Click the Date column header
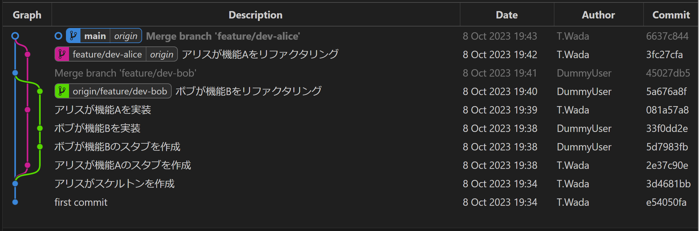The image size is (699, 231). coord(507,15)
